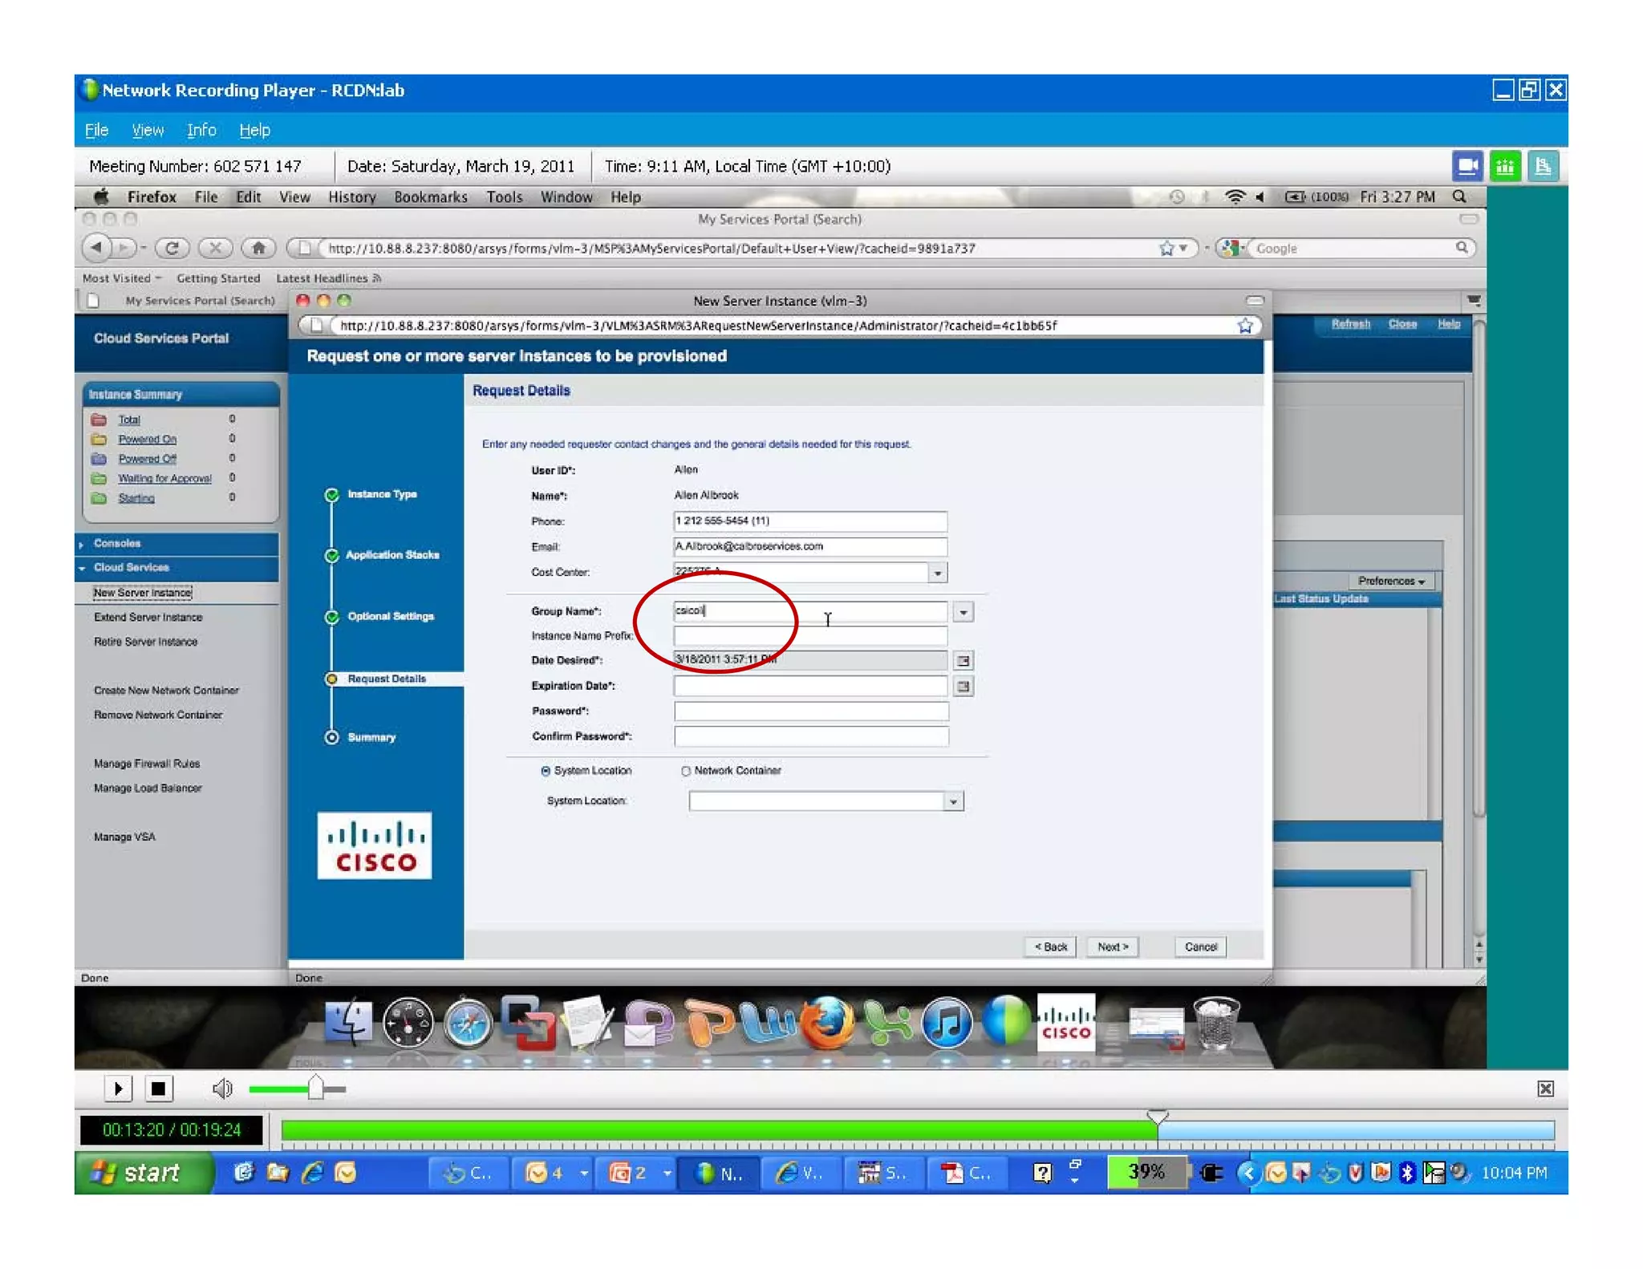This screenshot has width=1643, height=1269.
Task: Click the green playback progress bar
Action: (718, 1130)
